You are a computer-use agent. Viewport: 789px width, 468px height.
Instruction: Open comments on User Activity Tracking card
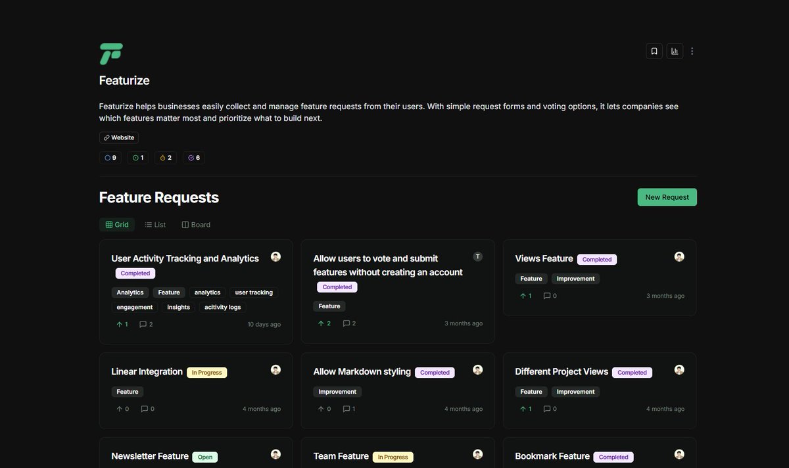pyautogui.click(x=146, y=324)
